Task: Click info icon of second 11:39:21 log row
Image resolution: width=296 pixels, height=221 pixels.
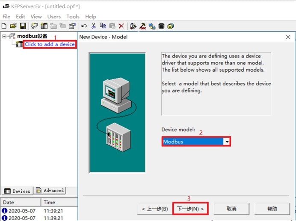Action: pos(4,218)
